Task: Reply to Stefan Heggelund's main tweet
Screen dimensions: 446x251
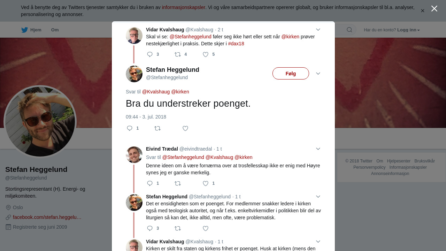Action: click(x=130, y=128)
